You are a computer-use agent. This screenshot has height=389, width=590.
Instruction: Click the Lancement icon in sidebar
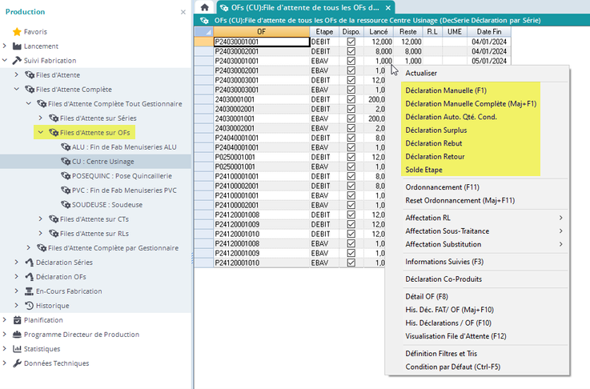pos(17,46)
